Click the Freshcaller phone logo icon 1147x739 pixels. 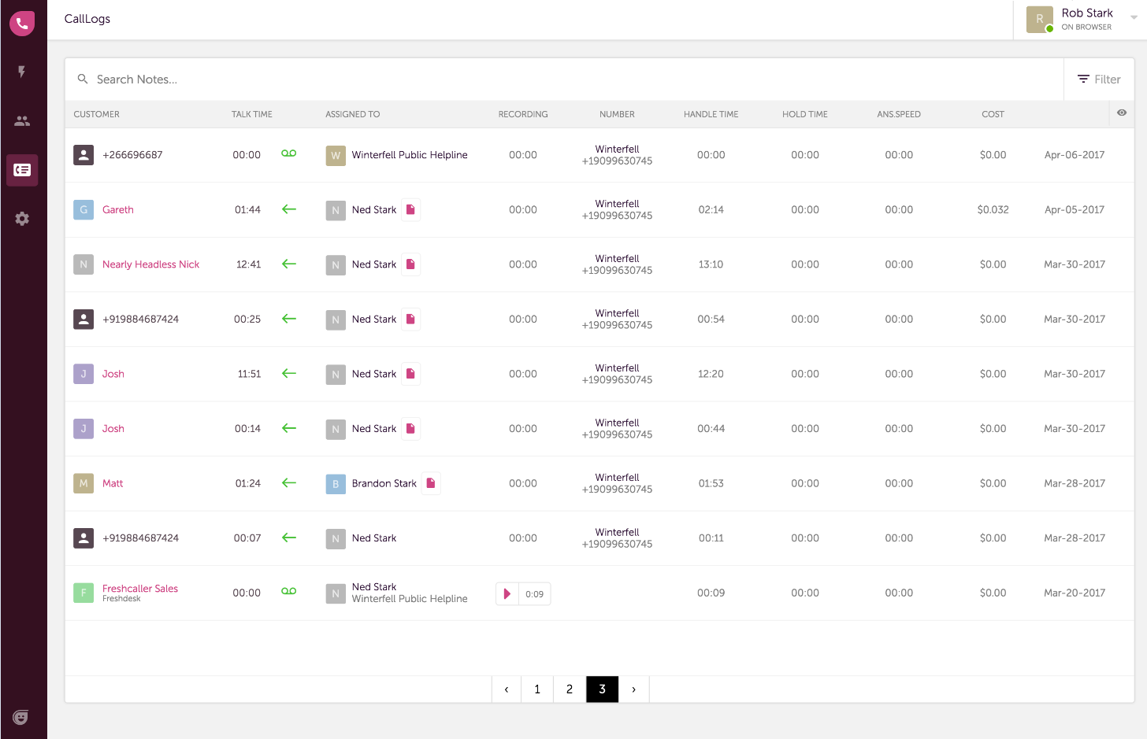[x=22, y=23]
